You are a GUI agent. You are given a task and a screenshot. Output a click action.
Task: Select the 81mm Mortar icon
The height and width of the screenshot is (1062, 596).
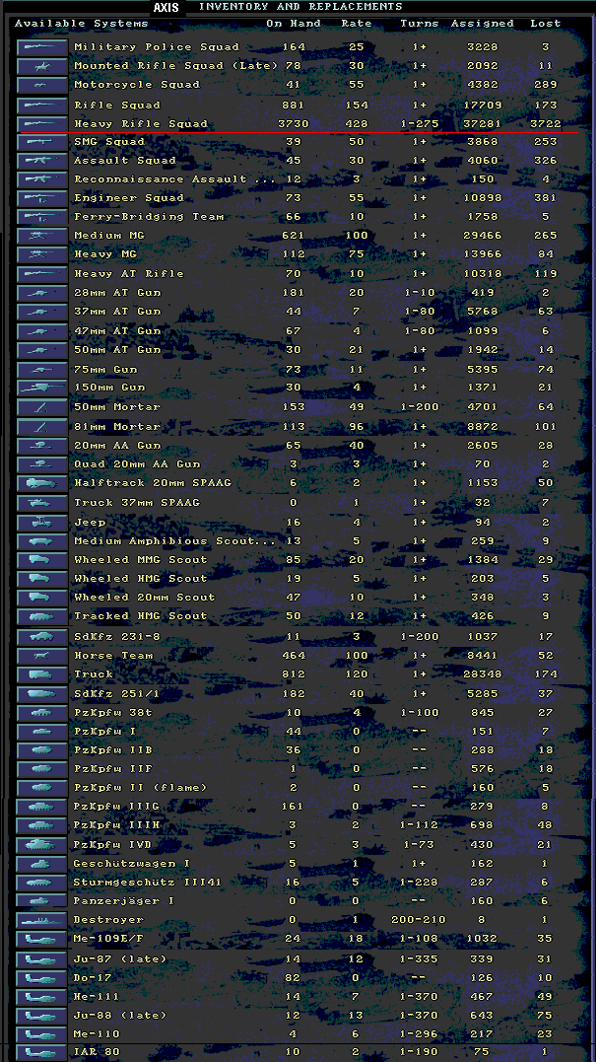(42, 427)
